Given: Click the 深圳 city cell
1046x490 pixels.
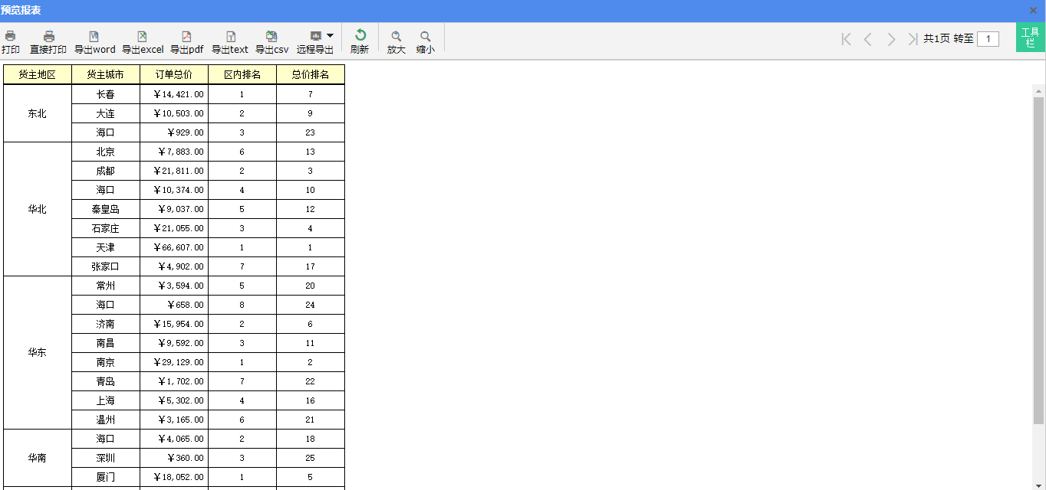Looking at the screenshot, I should tap(106, 458).
